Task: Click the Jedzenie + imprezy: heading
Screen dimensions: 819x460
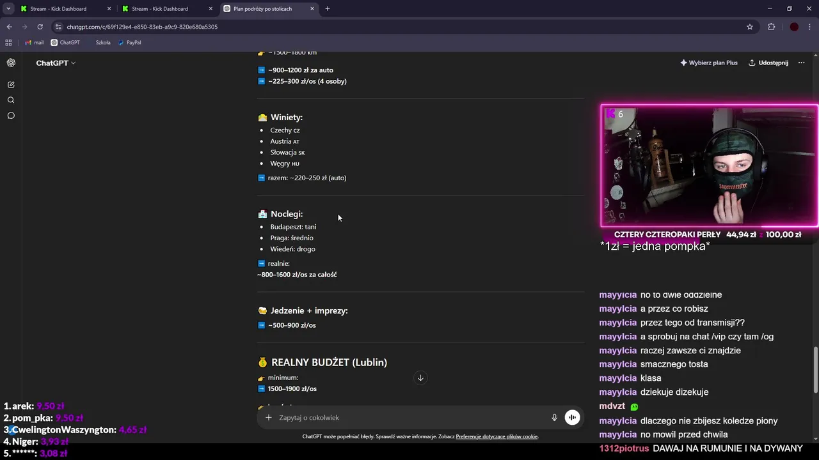Action: [x=309, y=310]
